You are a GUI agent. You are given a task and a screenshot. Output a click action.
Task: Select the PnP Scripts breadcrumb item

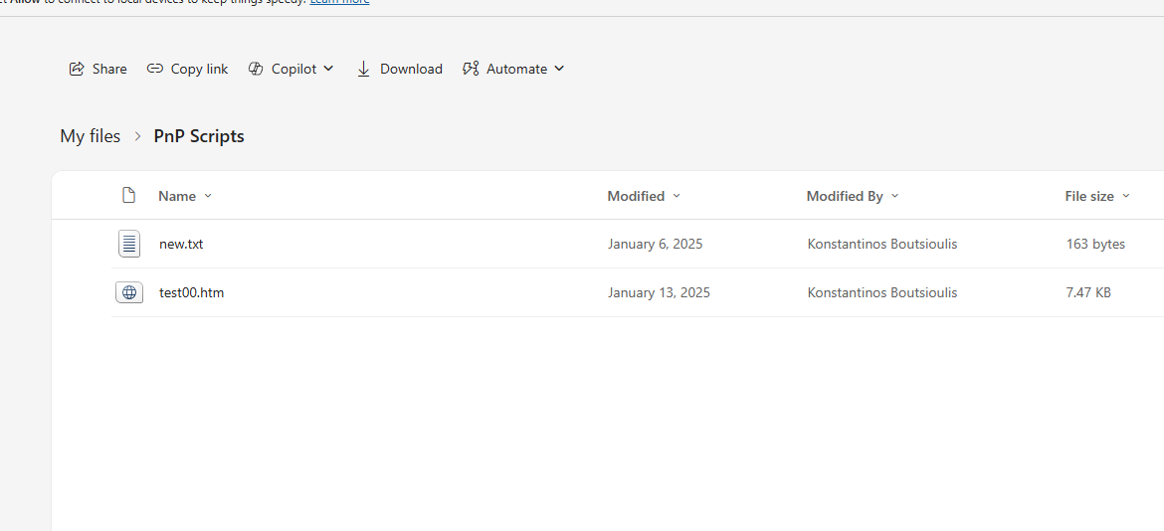199,136
